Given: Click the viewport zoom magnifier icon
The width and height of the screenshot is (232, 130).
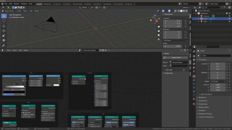Looking at the screenshot, I should point(159,27).
